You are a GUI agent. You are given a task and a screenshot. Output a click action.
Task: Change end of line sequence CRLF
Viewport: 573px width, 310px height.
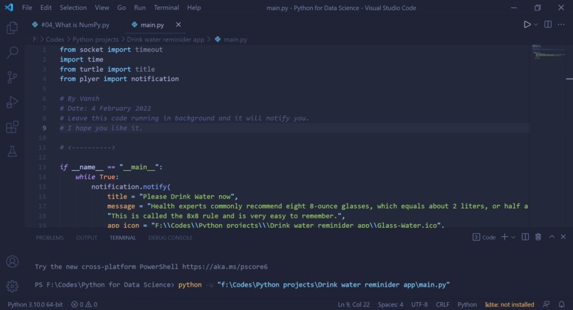[442, 304]
